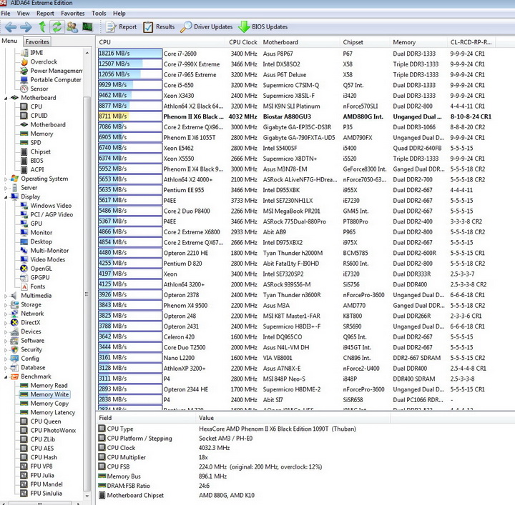Collapse the Display tree node

[6, 197]
